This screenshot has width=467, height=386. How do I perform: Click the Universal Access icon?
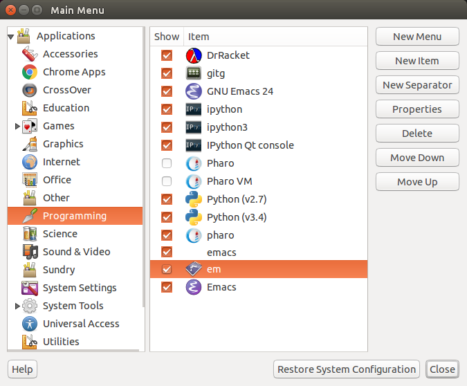pos(30,324)
